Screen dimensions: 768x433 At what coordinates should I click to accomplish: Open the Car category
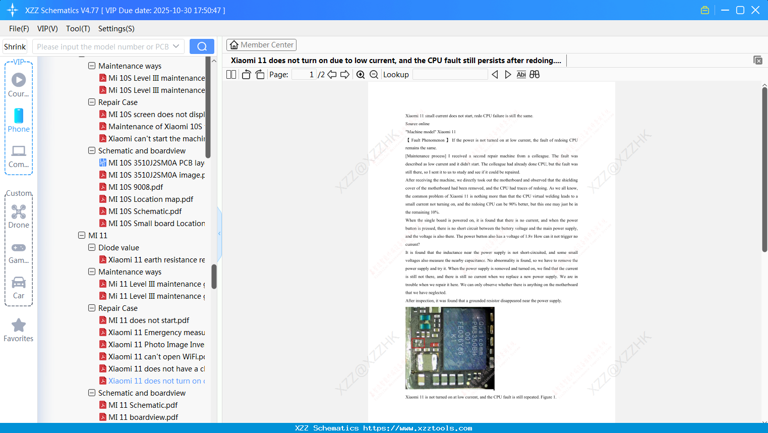pos(19,288)
